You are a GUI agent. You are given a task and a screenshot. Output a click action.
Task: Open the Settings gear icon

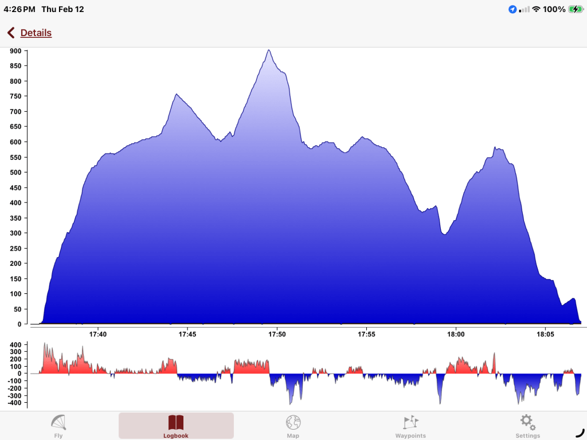click(x=527, y=423)
